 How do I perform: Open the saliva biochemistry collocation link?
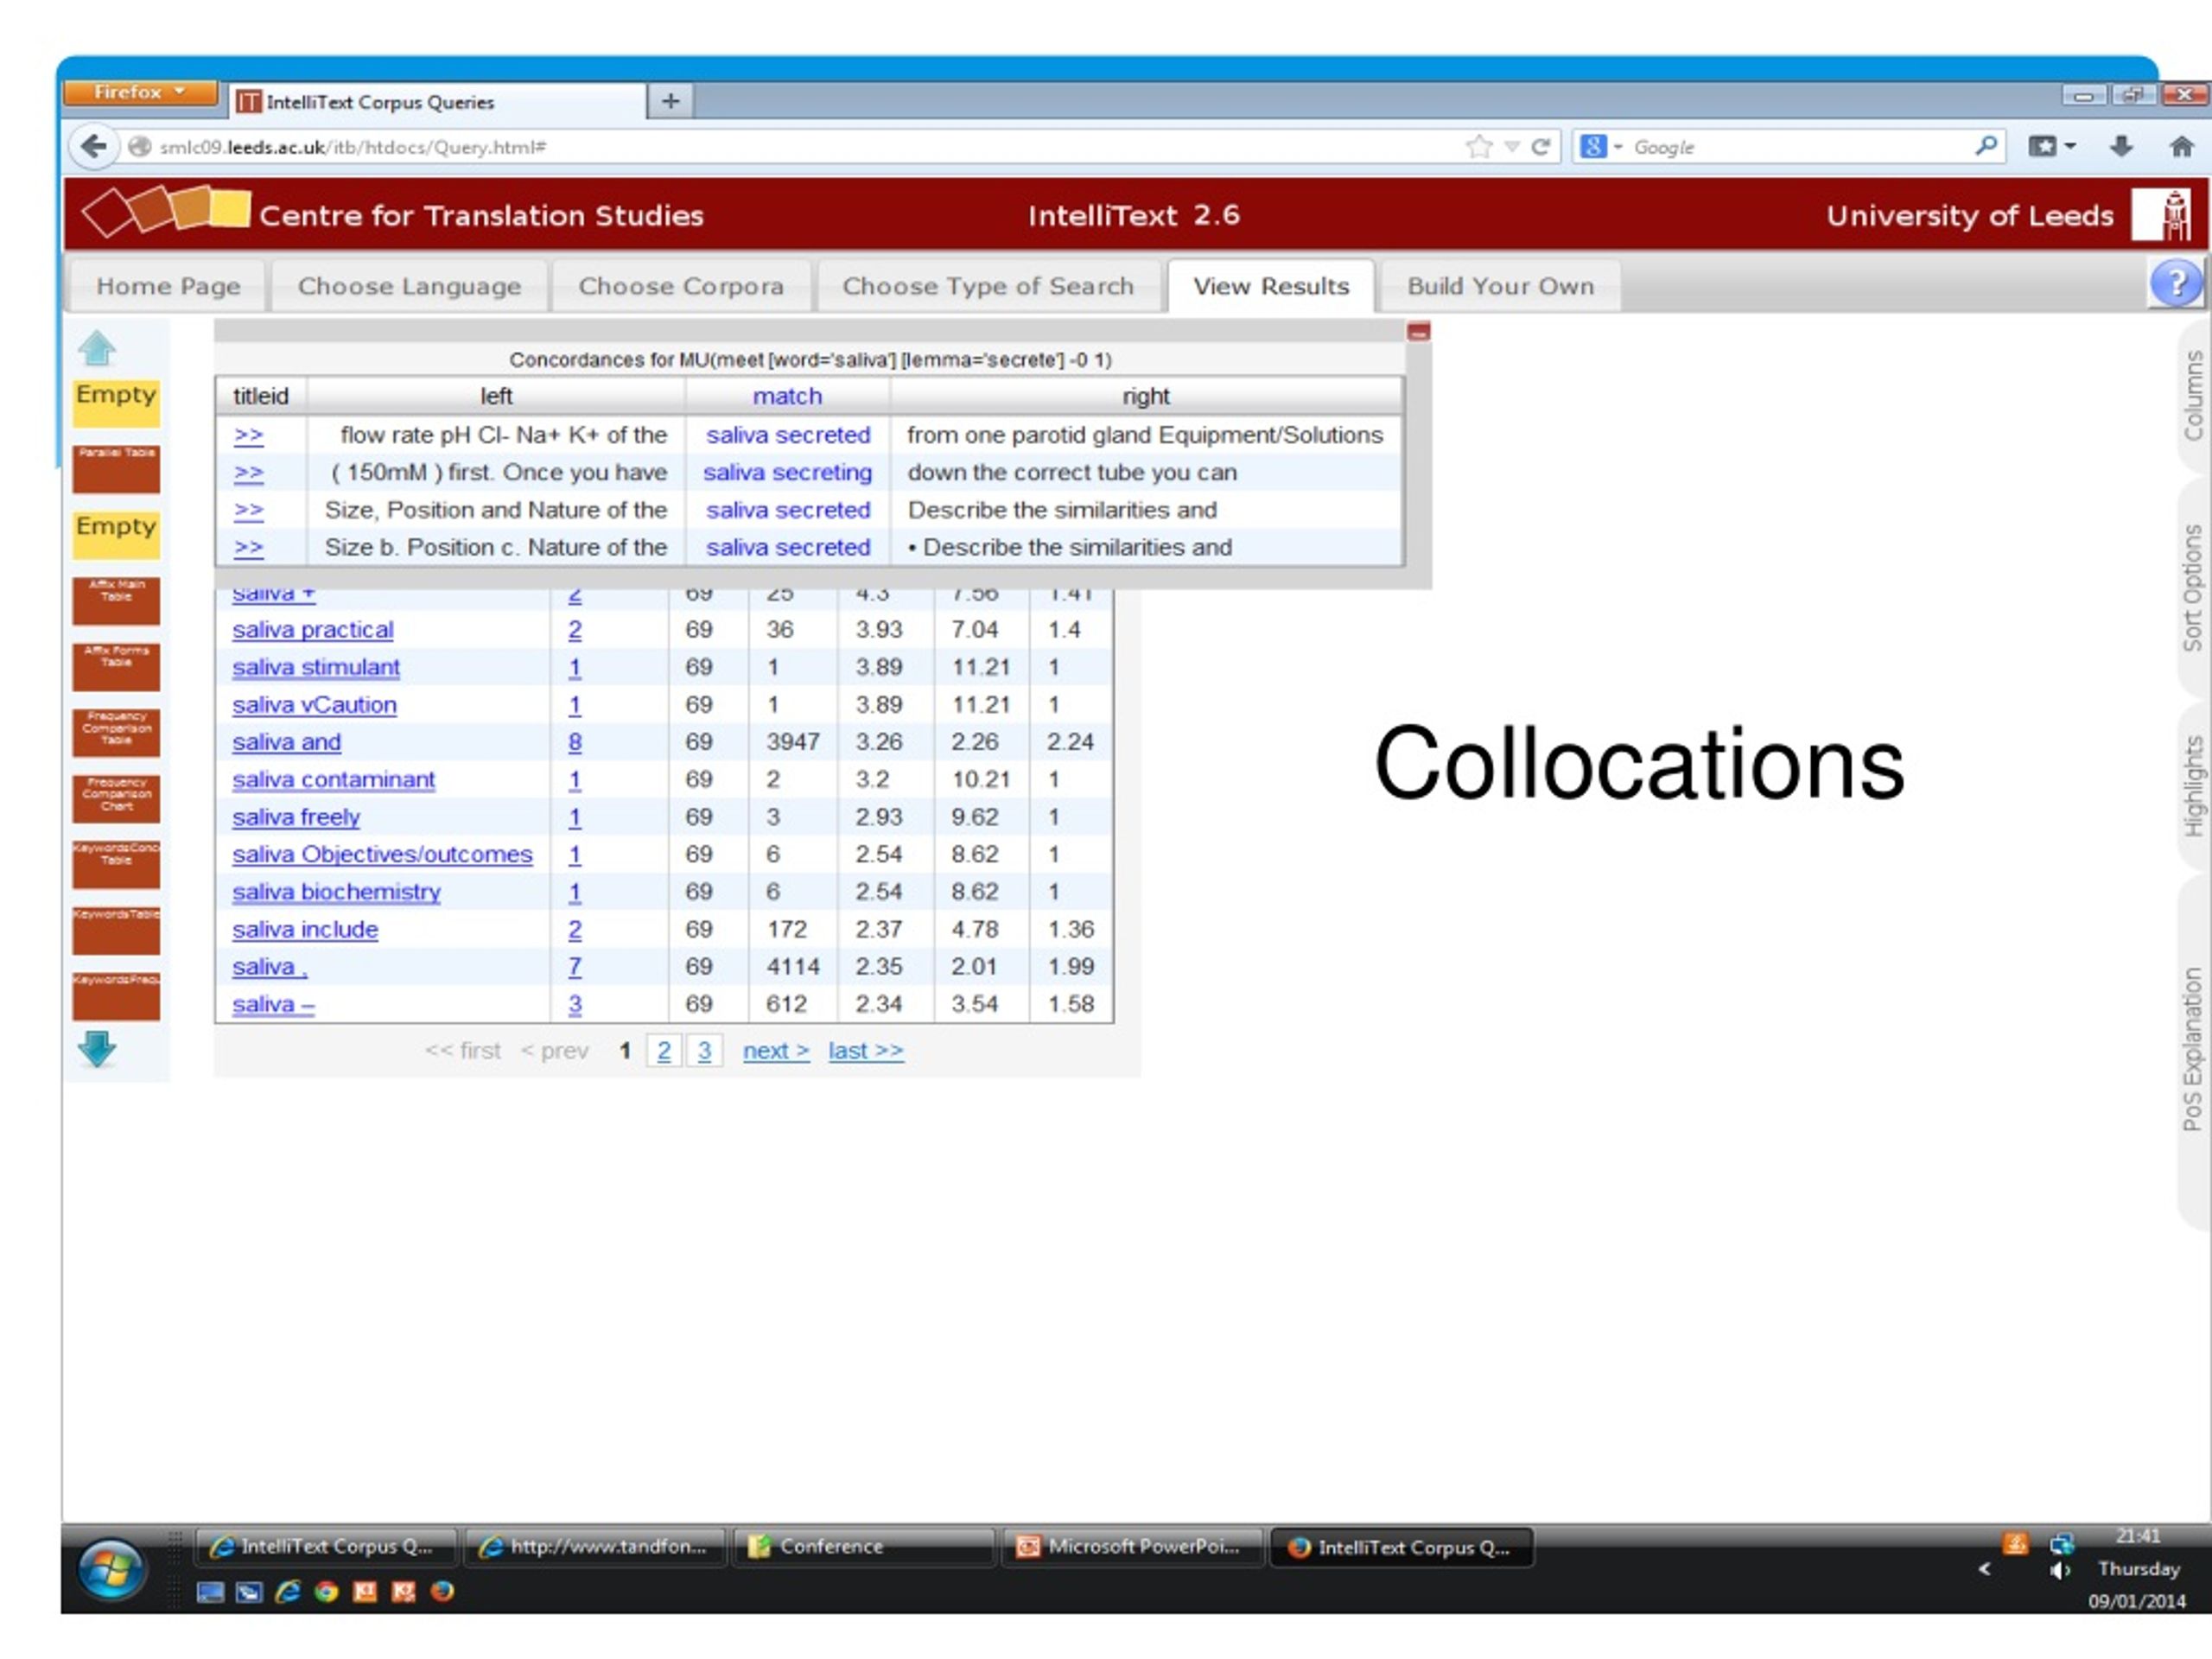[x=336, y=892]
